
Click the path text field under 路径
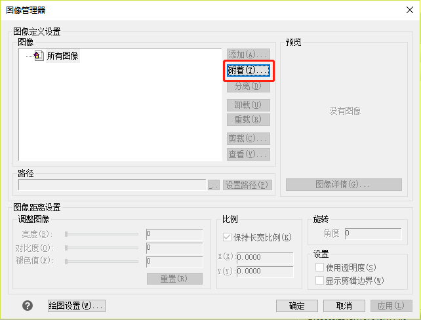click(x=112, y=185)
